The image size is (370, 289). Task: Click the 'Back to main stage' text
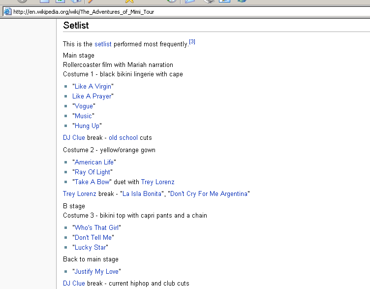(91, 259)
